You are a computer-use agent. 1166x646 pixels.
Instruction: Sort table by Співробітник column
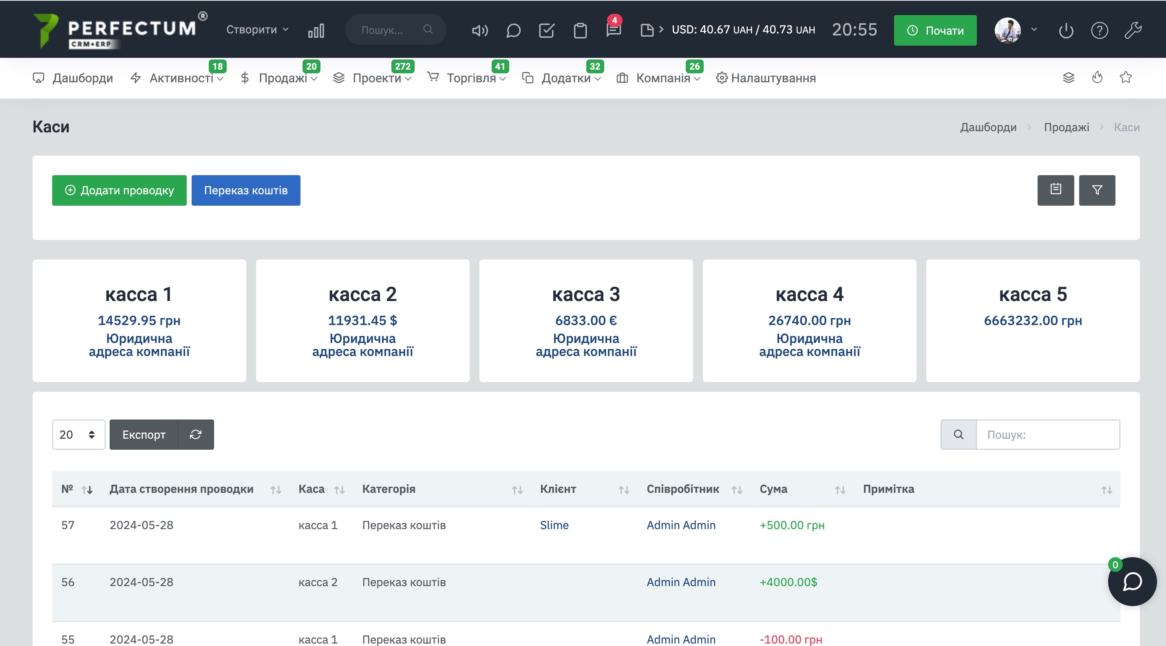coord(694,489)
